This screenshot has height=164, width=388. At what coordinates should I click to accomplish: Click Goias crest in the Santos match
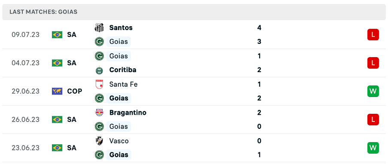pos(99,42)
